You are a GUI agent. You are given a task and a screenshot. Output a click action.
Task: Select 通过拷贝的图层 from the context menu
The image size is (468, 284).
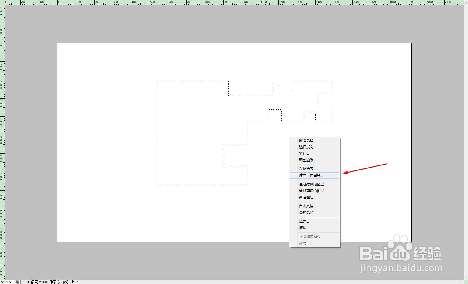click(x=315, y=184)
